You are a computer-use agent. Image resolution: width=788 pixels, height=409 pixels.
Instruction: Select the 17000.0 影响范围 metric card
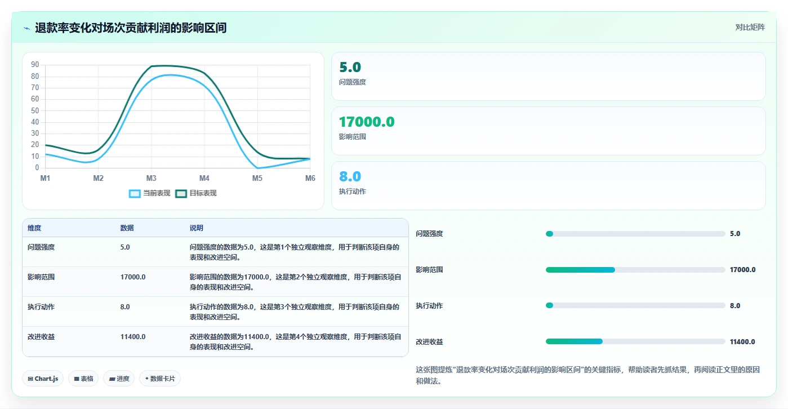pos(548,131)
